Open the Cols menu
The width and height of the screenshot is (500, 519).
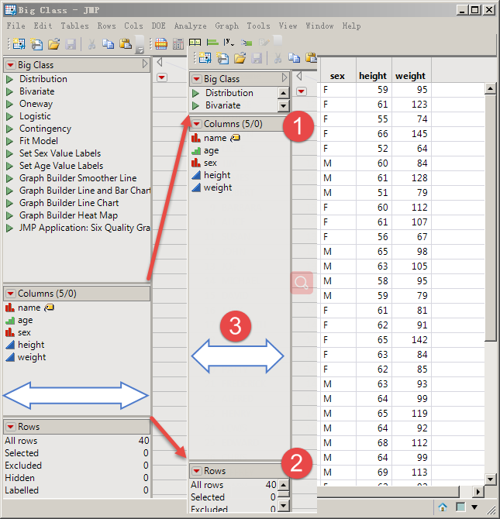click(x=133, y=26)
